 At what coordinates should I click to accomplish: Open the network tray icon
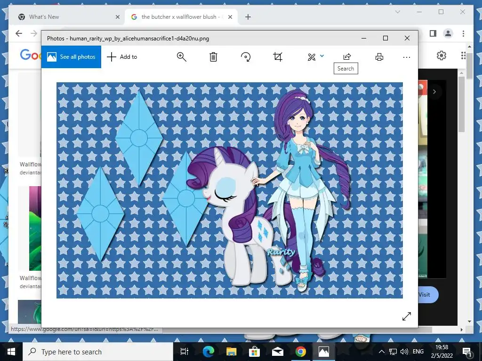point(393,352)
